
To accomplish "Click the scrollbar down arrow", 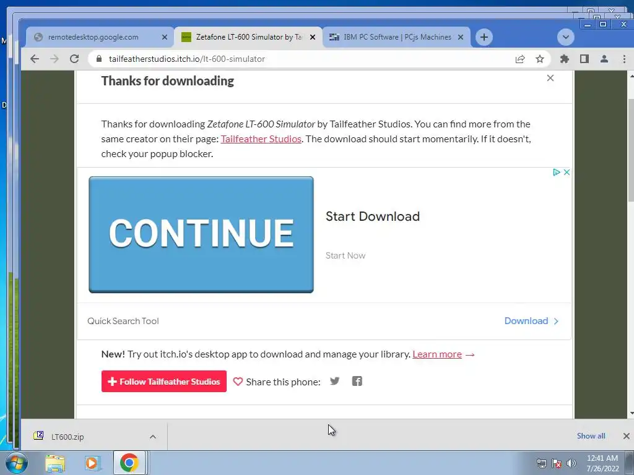I will coord(631,414).
